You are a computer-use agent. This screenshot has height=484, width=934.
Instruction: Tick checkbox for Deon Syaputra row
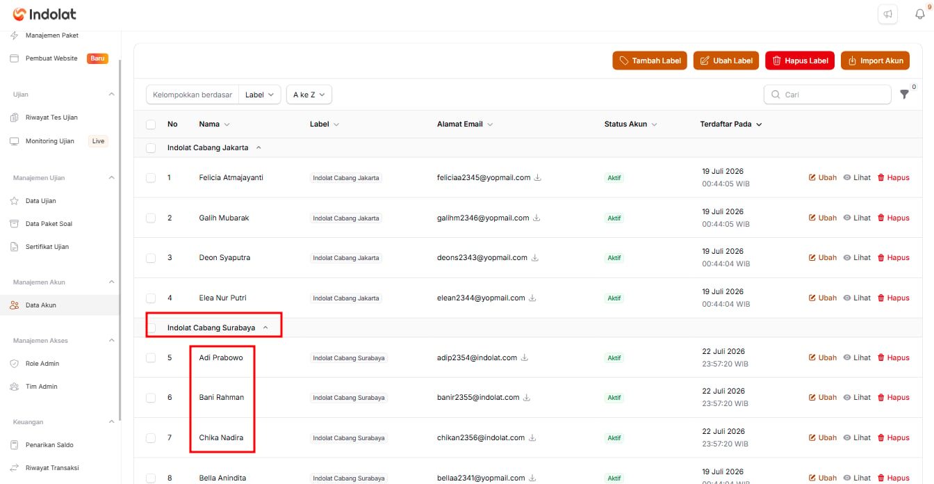pos(151,258)
